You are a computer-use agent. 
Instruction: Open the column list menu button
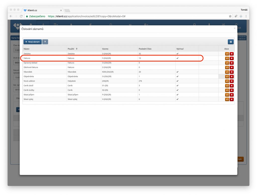click(x=231, y=42)
